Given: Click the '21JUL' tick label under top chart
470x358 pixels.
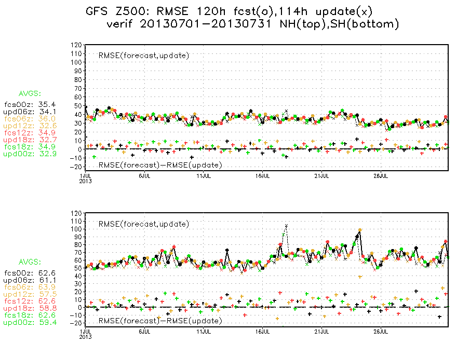Looking at the screenshot, I should 321,176.
